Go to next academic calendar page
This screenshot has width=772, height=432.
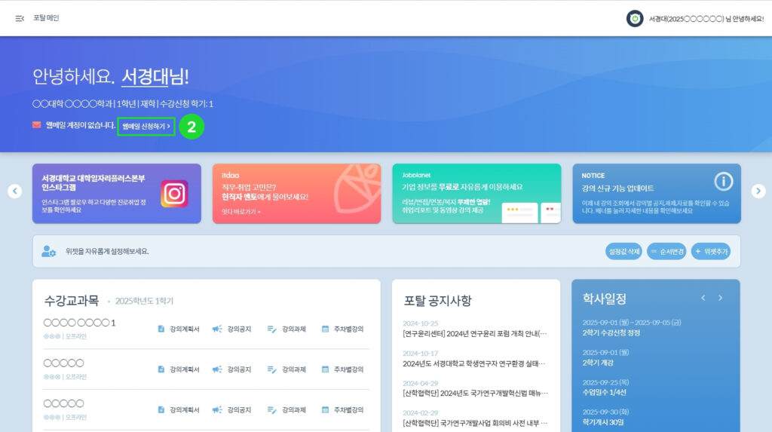tap(720, 298)
